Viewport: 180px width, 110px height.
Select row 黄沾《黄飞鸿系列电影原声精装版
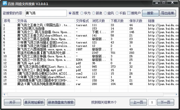tap(91, 84)
